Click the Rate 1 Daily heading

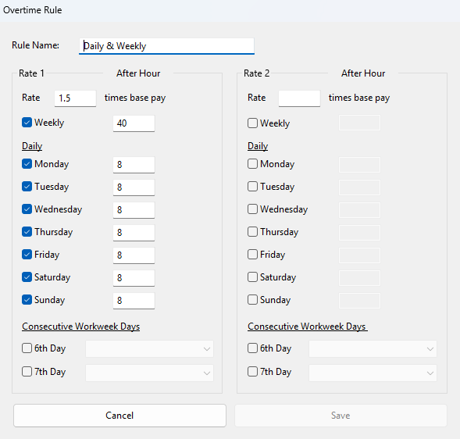pyautogui.click(x=32, y=146)
